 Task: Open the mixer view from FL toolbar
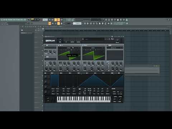pos(94,24)
